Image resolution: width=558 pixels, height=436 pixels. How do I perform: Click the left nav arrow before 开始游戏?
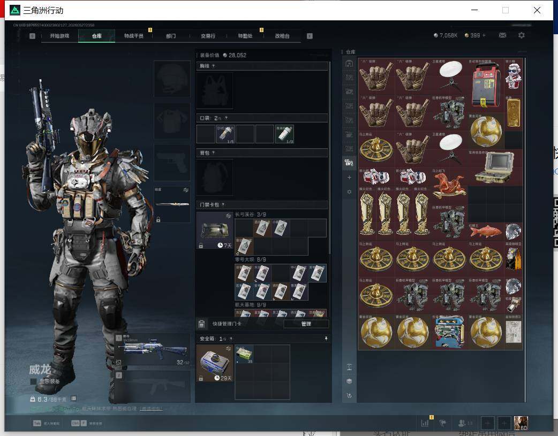point(32,36)
